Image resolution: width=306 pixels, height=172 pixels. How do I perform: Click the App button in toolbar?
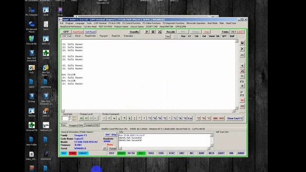pos(183,36)
